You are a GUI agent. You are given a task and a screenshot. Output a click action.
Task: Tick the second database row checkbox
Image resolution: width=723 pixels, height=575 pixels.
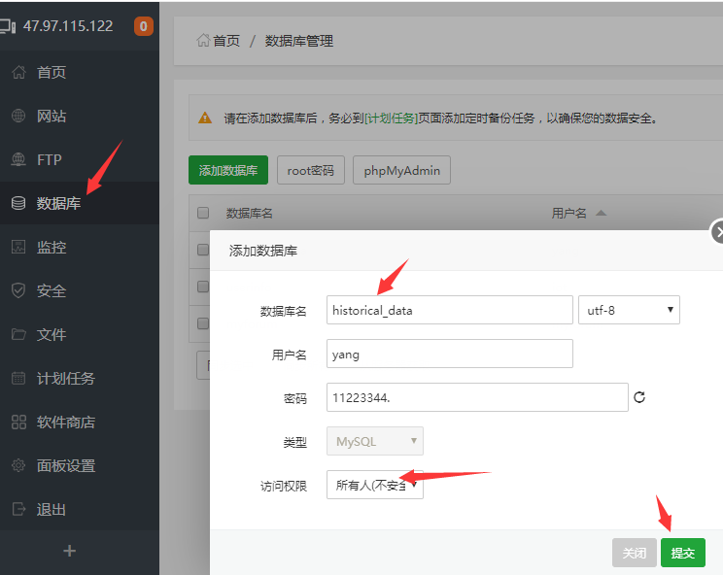tap(203, 287)
